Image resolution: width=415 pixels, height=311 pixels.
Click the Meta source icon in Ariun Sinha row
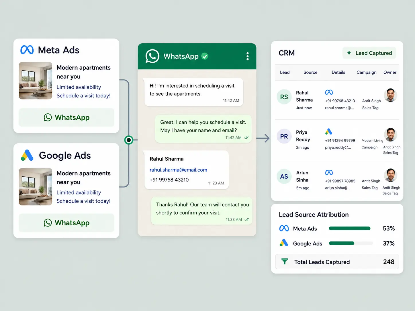pos(329,172)
